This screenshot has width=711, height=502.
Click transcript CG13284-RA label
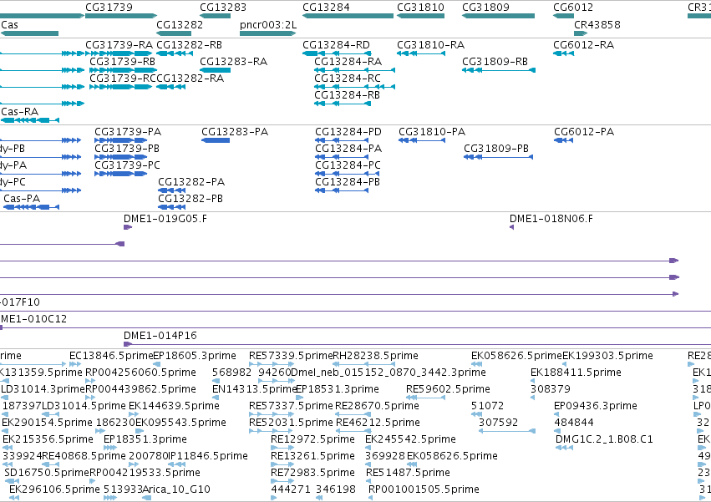tap(348, 62)
